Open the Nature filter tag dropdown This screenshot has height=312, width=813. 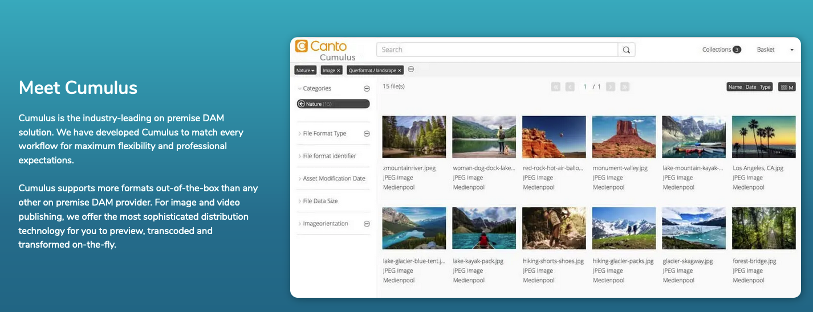pyautogui.click(x=305, y=71)
